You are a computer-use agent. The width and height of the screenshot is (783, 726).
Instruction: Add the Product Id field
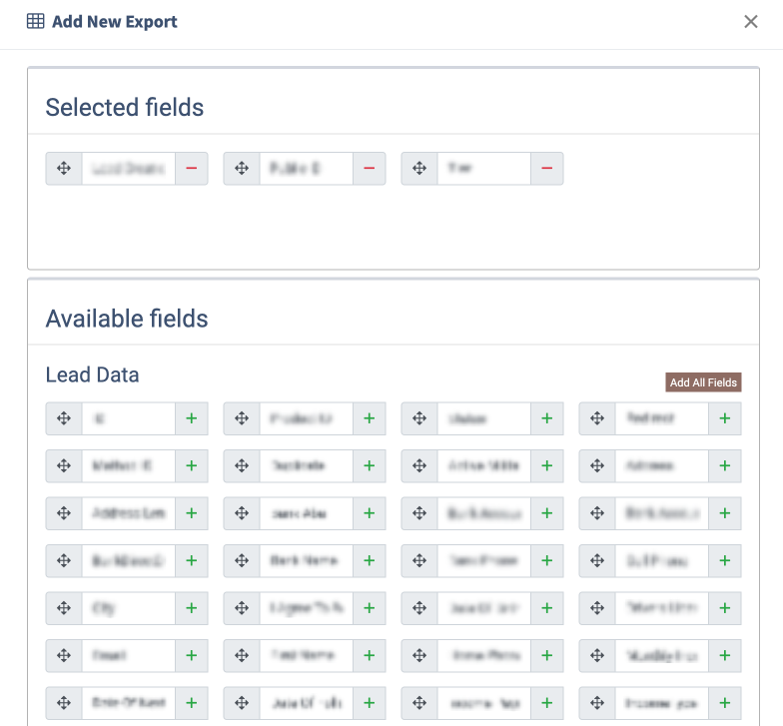[370, 418]
